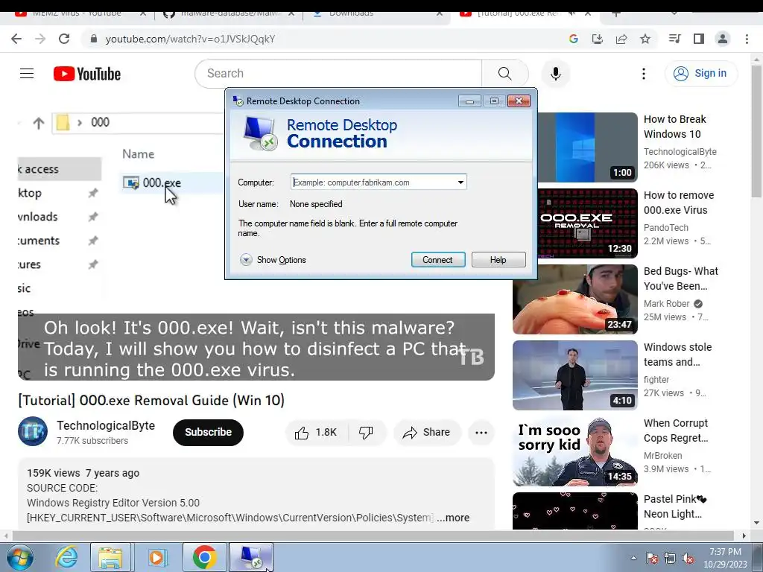
Task: Open Windows stole teams video thumbnail
Action: click(x=574, y=375)
